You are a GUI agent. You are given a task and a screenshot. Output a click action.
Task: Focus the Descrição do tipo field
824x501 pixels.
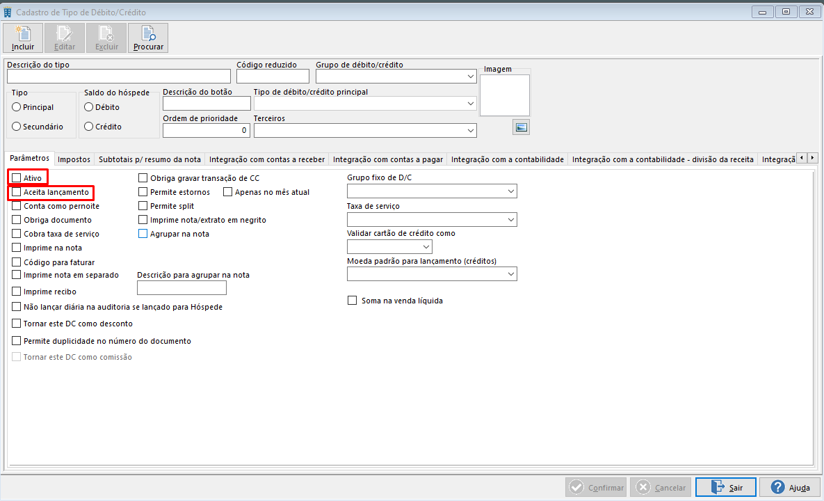click(x=119, y=77)
